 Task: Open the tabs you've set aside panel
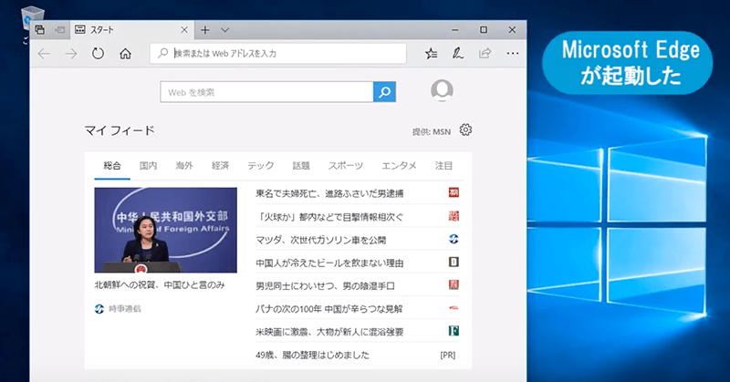[x=40, y=30]
